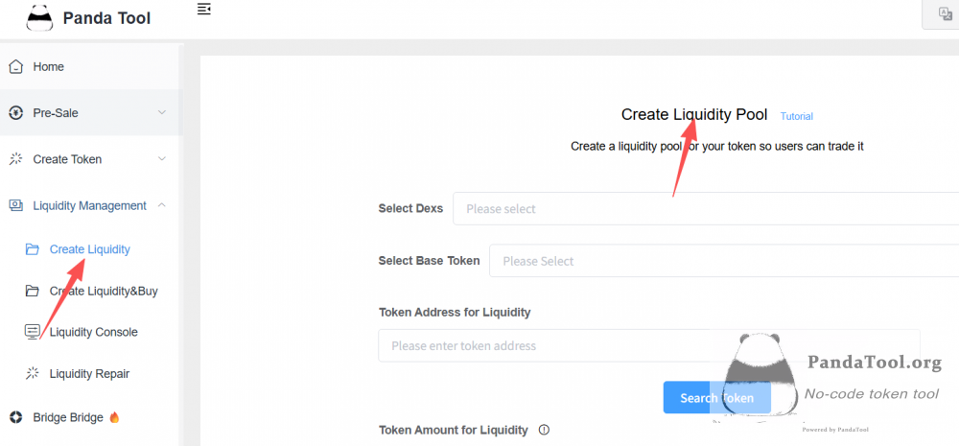Screen dimensions: 959x446
Task: Collapse the Liquidity Management chevron
Action: click(x=162, y=205)
